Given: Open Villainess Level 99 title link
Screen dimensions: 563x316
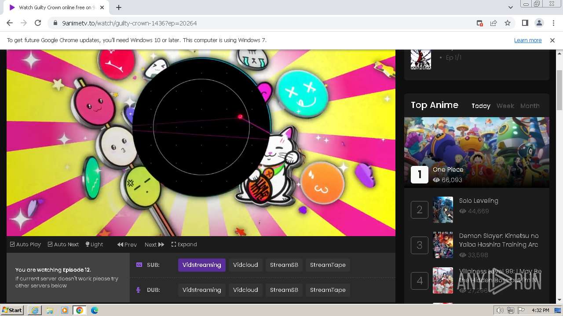Looking at the screenshot, I should 500,276.
